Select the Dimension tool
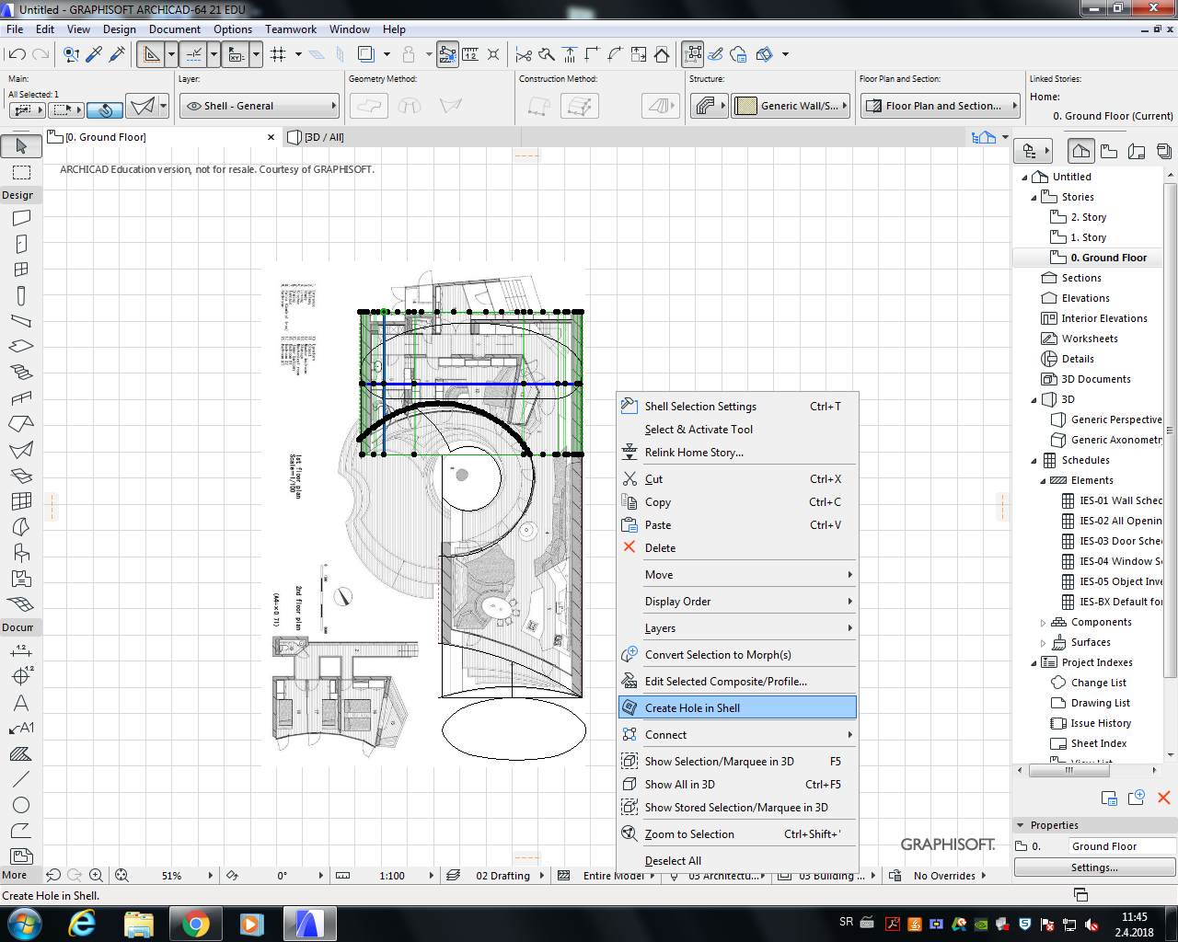This screenshot has height=942, width=1178. click(21, 650)
